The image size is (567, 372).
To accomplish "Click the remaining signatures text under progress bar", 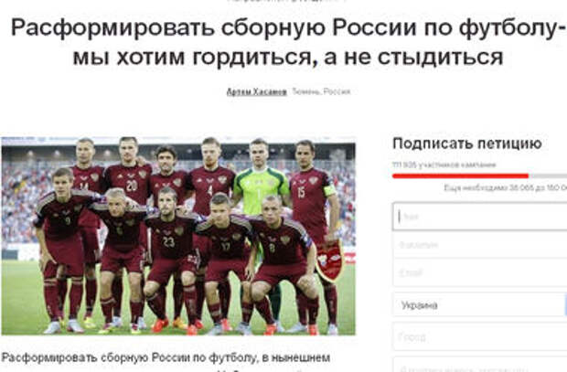I will coord(505,187).
